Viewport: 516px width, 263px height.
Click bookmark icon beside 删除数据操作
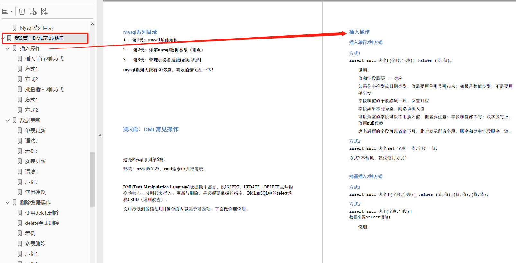[x=14, y=203]
